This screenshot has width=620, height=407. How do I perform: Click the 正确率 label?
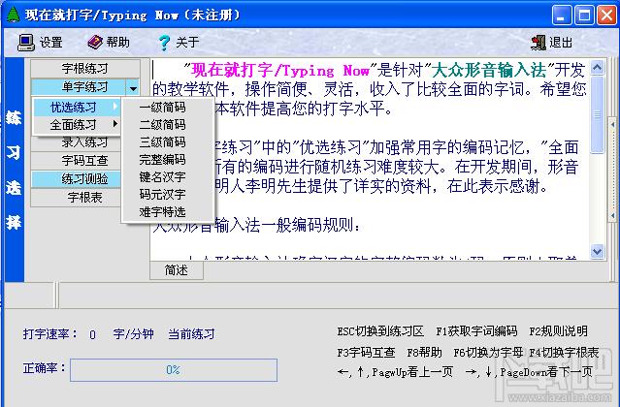point(44,368)
